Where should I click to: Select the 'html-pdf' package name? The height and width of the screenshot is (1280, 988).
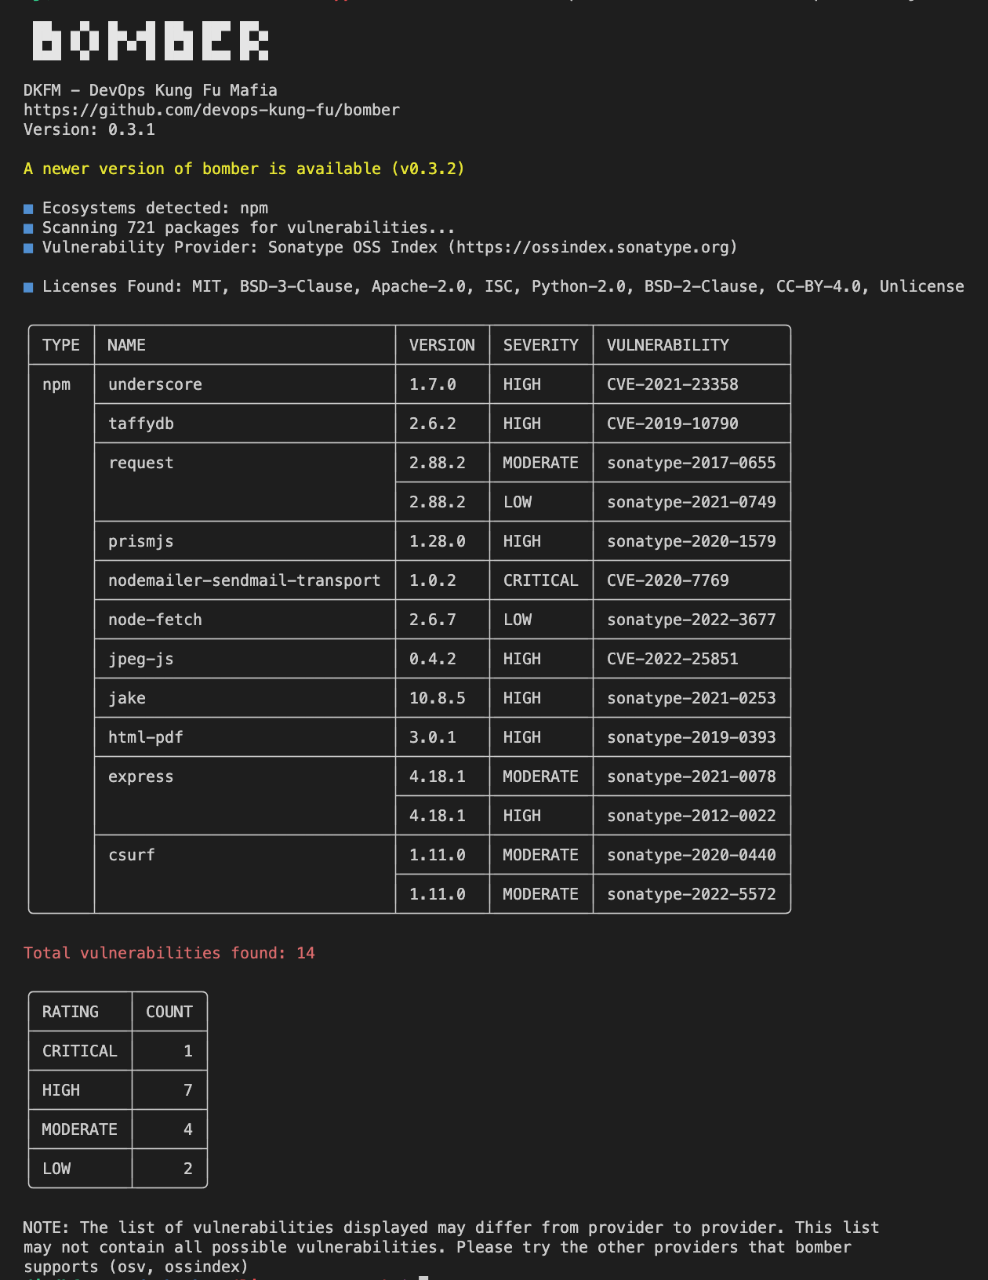tap(146, 737)
